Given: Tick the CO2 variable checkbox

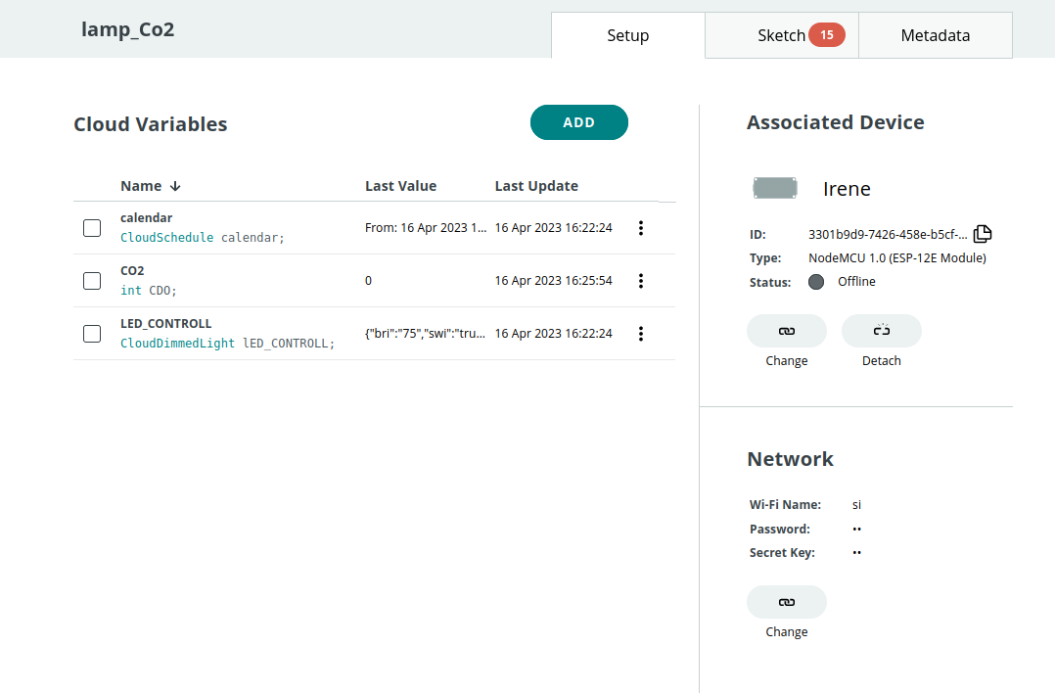Looking at the screenshot, I should (x=92, y=281).
